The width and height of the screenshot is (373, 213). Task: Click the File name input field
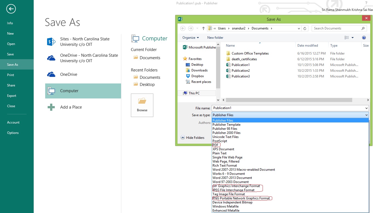point(288,108)
